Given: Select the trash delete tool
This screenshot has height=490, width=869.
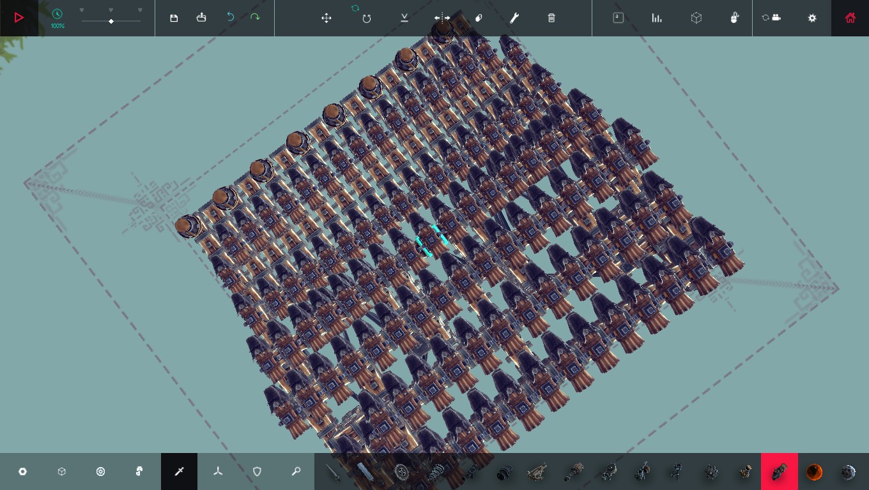Looking at the screenshot, I should pos(551,18).
